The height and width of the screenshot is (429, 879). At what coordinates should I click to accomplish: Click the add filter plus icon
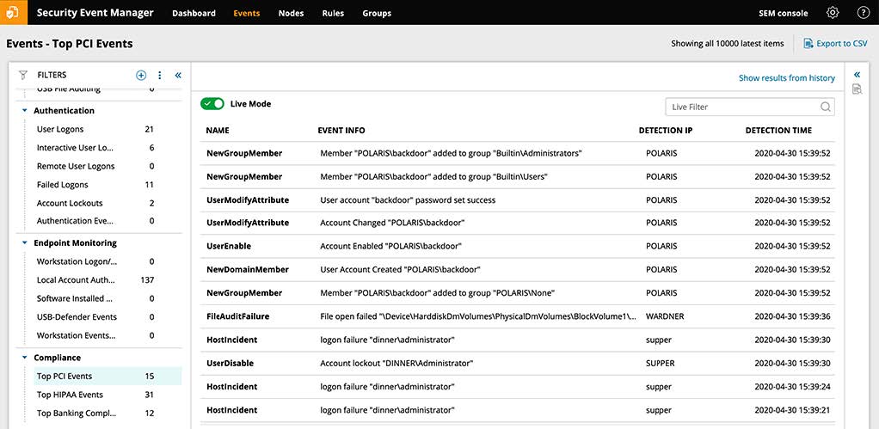point(141,75)
